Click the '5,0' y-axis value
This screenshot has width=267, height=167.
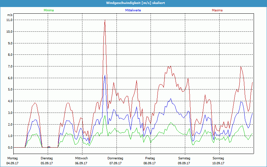point(10,90)
